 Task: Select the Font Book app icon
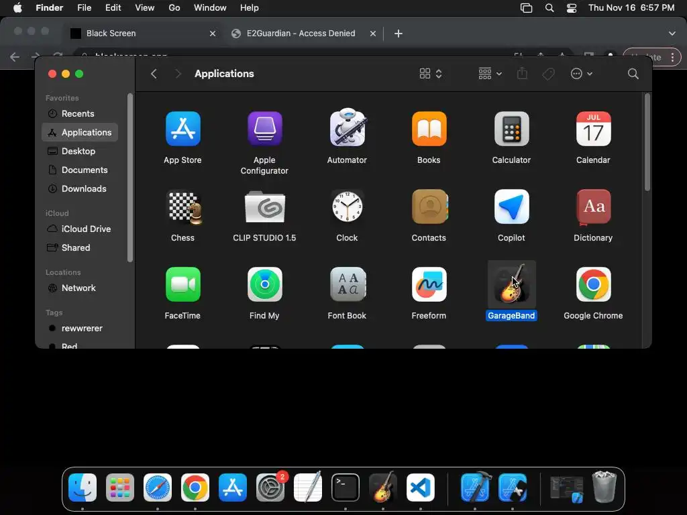pos(348,284)
